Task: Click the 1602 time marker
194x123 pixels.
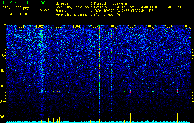Action: (39, 26)
